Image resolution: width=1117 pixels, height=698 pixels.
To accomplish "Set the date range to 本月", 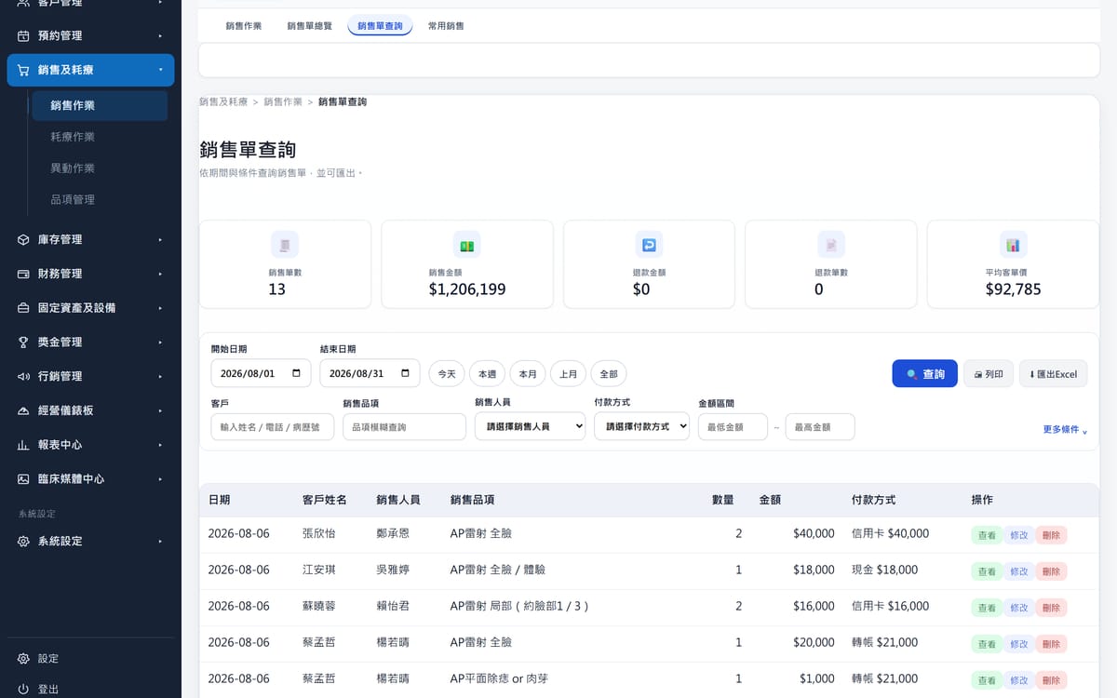I will coord(528,374).
